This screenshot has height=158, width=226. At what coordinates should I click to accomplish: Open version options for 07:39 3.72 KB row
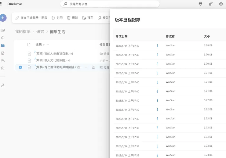click(157, 110)
